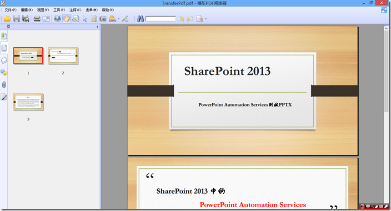Image resolution: width=391 pixels, height=211 pixels.
Task: Open the 文件 (File) menu
Action: point(10,10)
